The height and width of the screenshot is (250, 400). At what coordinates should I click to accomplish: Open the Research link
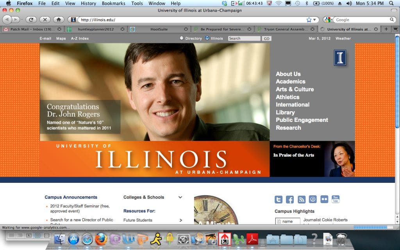pos(288,128)
